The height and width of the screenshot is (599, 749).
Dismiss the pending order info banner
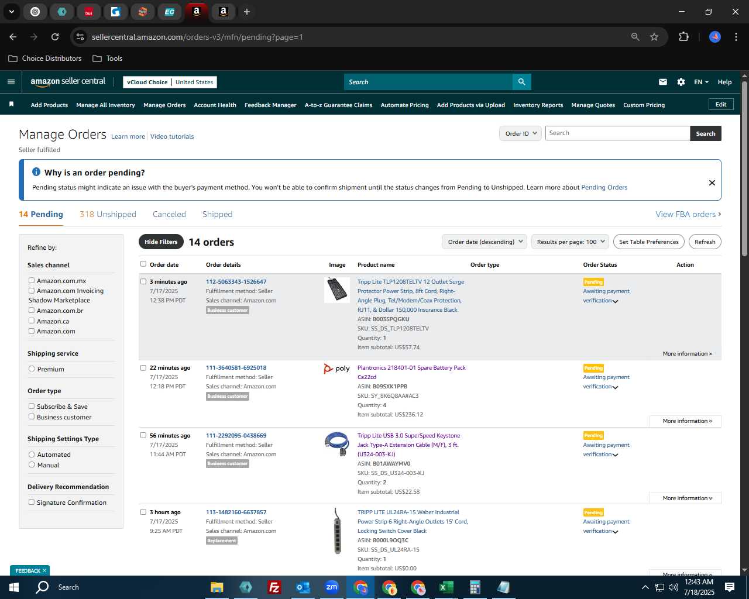[712, 183]
